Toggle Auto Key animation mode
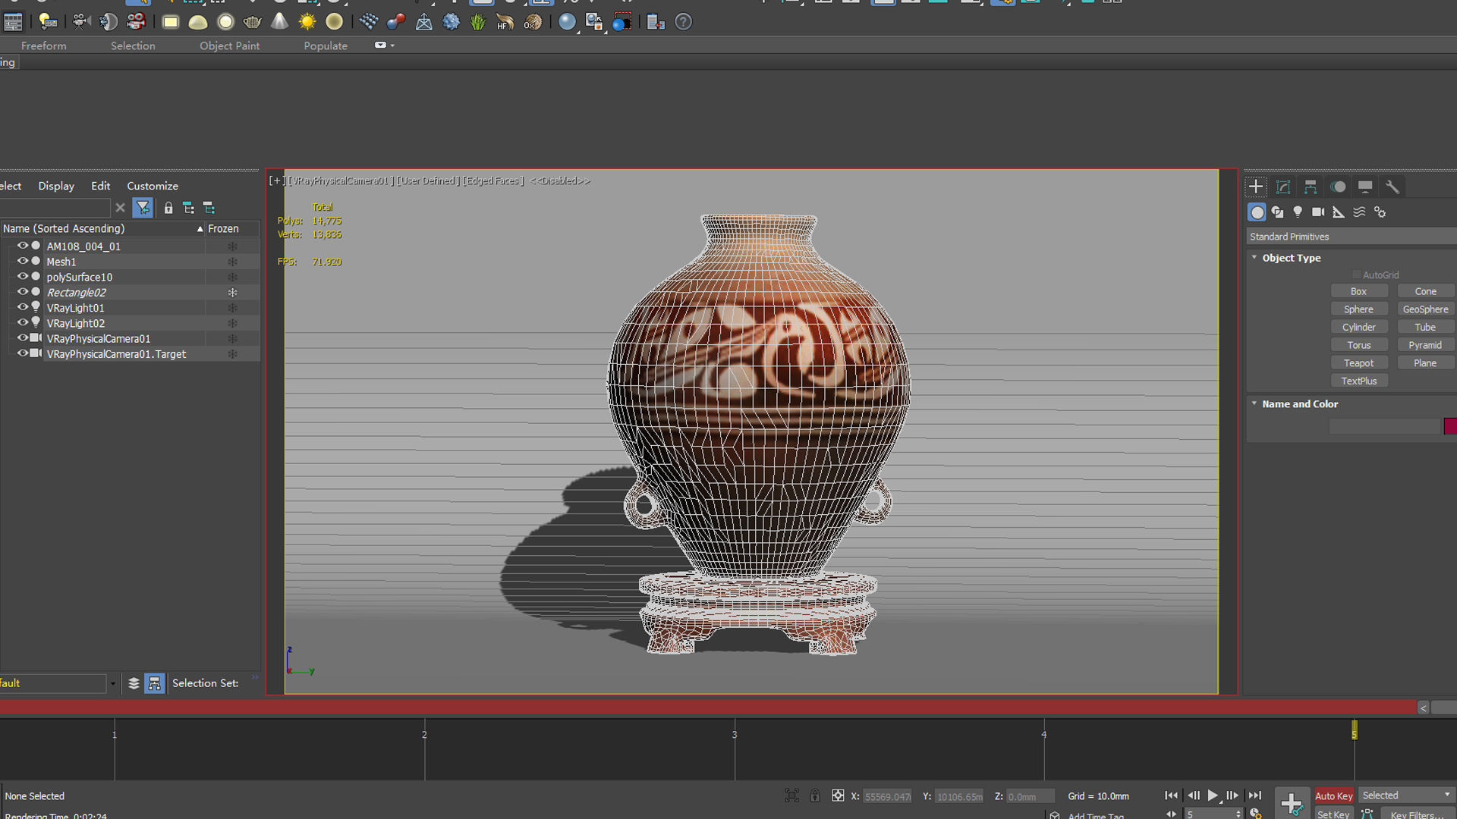Image resolution: width=1457 pixels, height=819 pixels. (1333, 795)
